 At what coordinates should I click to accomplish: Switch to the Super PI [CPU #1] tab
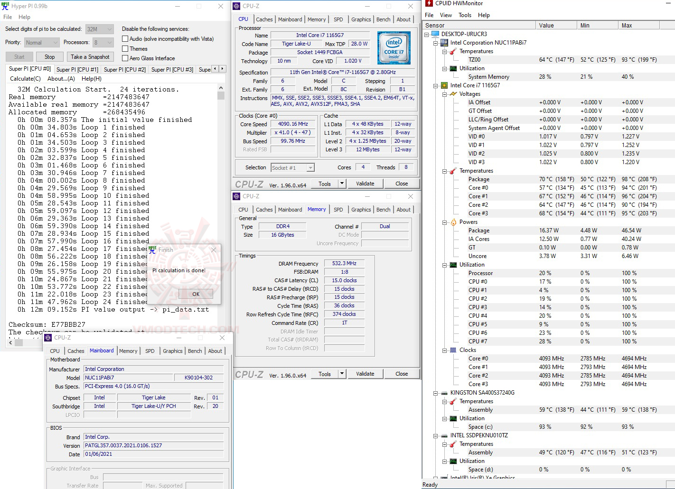click(x=77, y=69)
